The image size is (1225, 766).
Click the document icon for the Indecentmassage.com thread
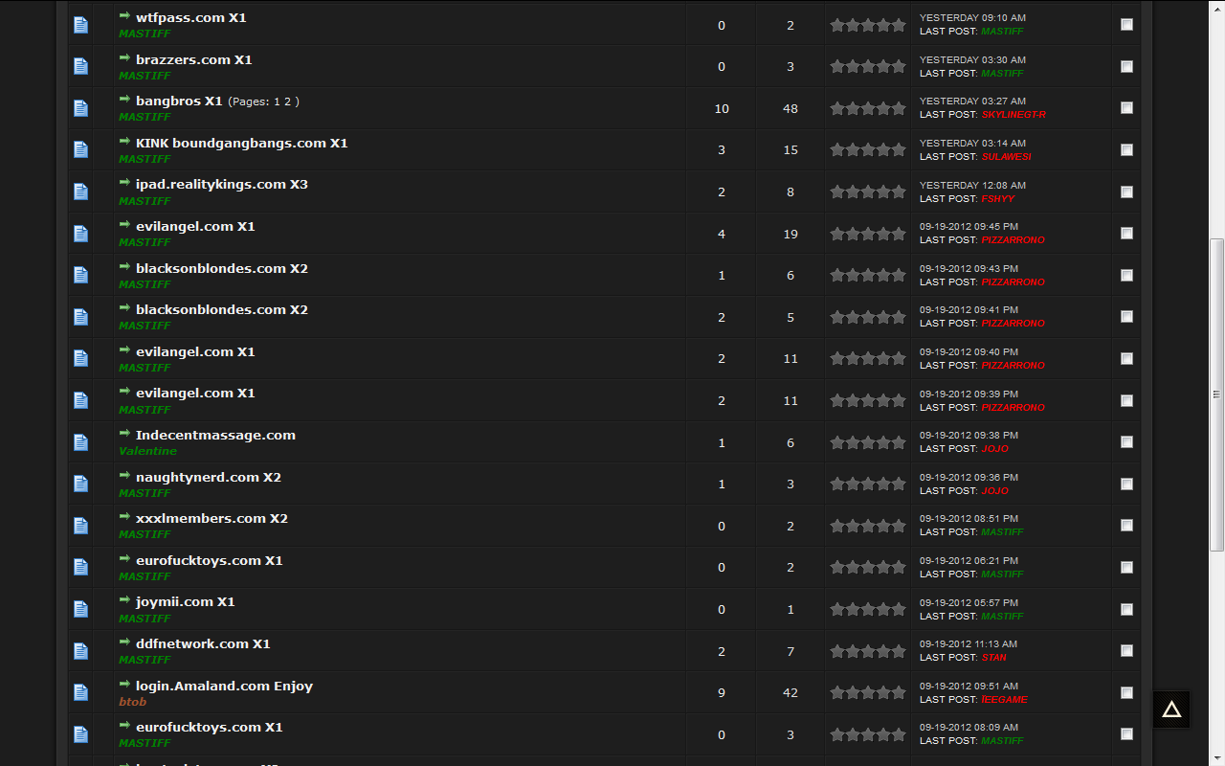80,442
